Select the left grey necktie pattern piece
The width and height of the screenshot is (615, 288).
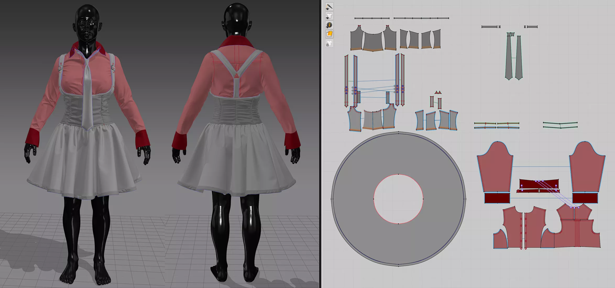pos(509,59)
